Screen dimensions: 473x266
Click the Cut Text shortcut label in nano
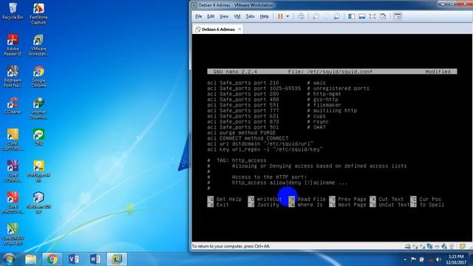pyautogui.click(x=391, y=199)
